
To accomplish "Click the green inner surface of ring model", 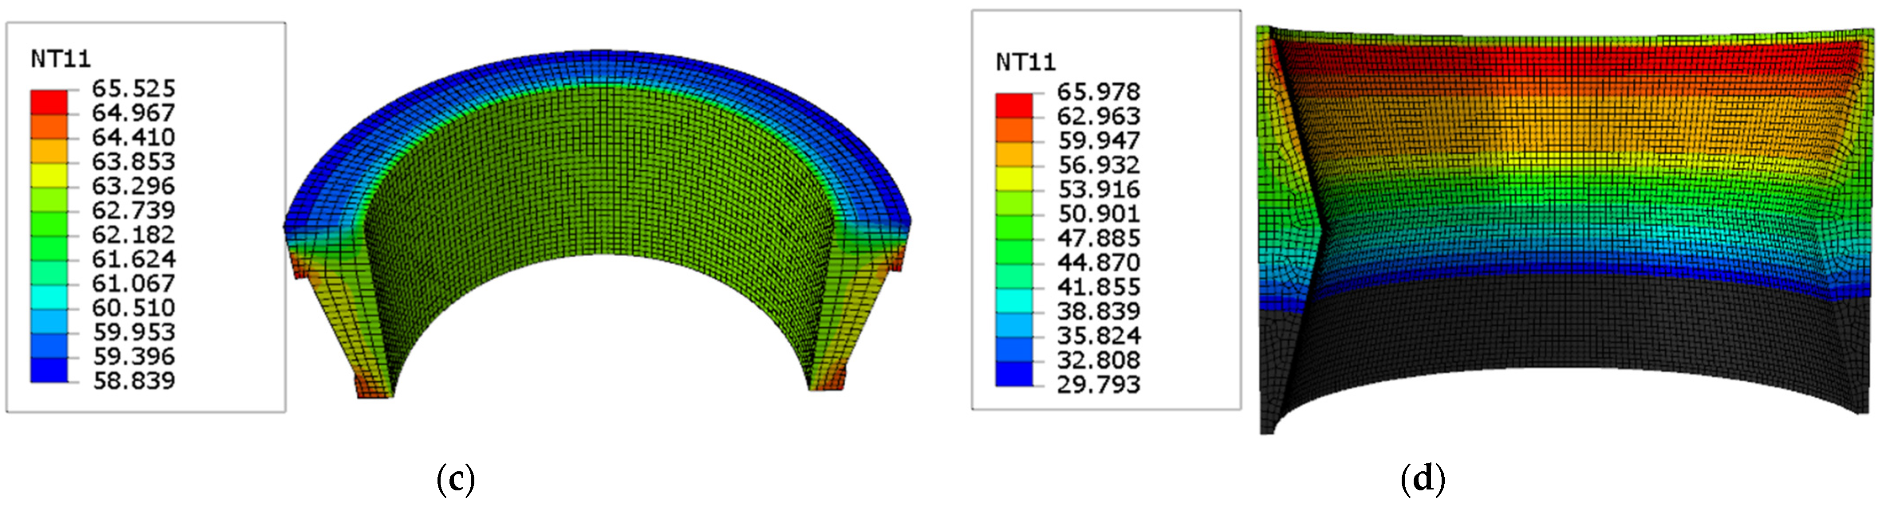I will click(599, 175).
